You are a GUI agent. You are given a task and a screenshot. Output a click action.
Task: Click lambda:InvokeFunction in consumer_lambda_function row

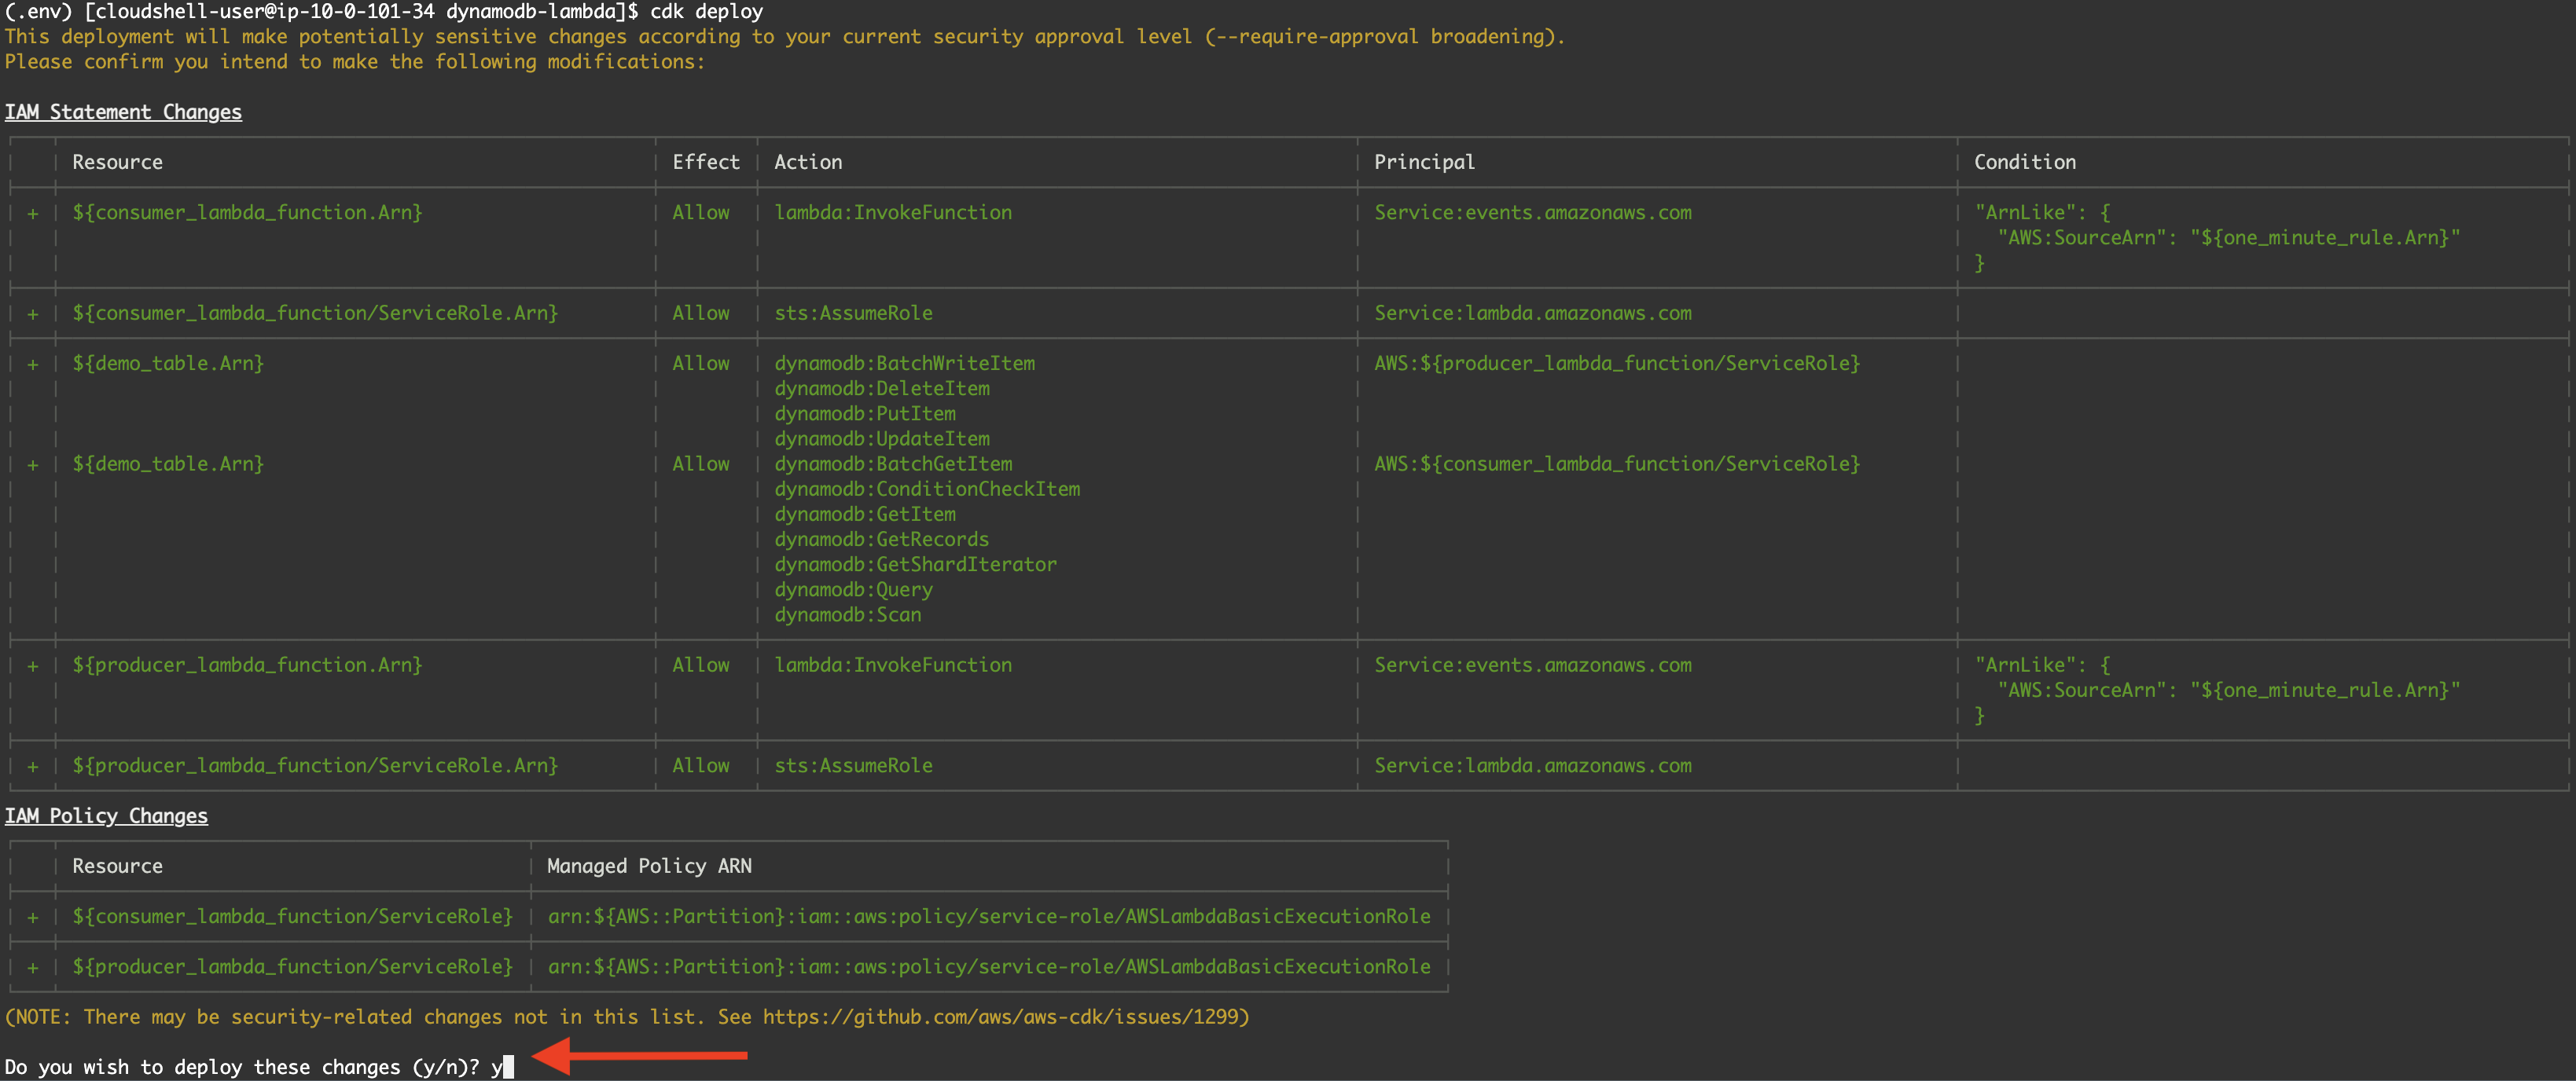893,213
